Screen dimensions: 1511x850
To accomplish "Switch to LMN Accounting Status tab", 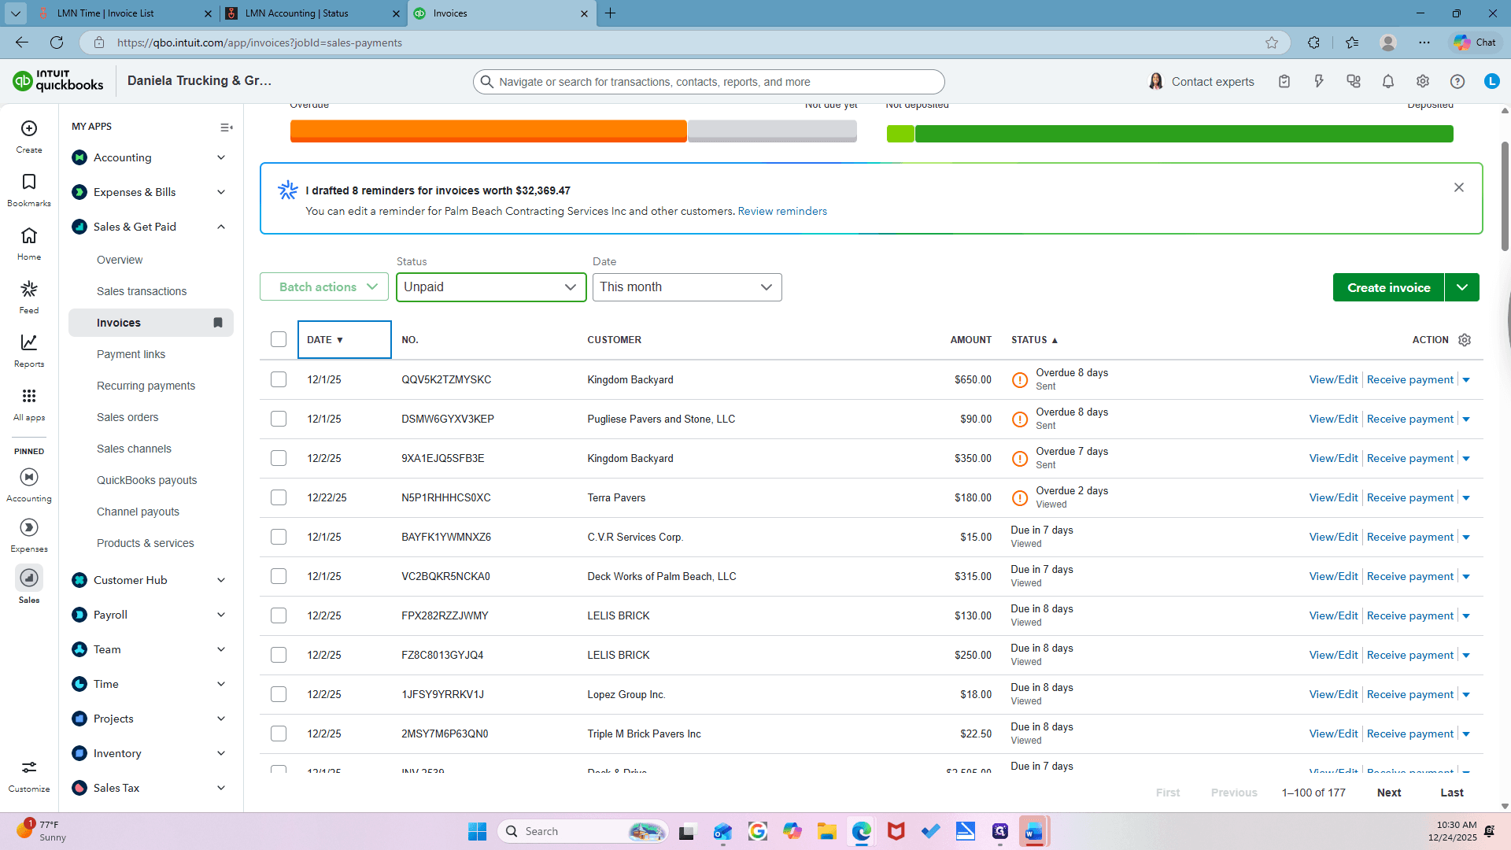I will coord(312,13).
